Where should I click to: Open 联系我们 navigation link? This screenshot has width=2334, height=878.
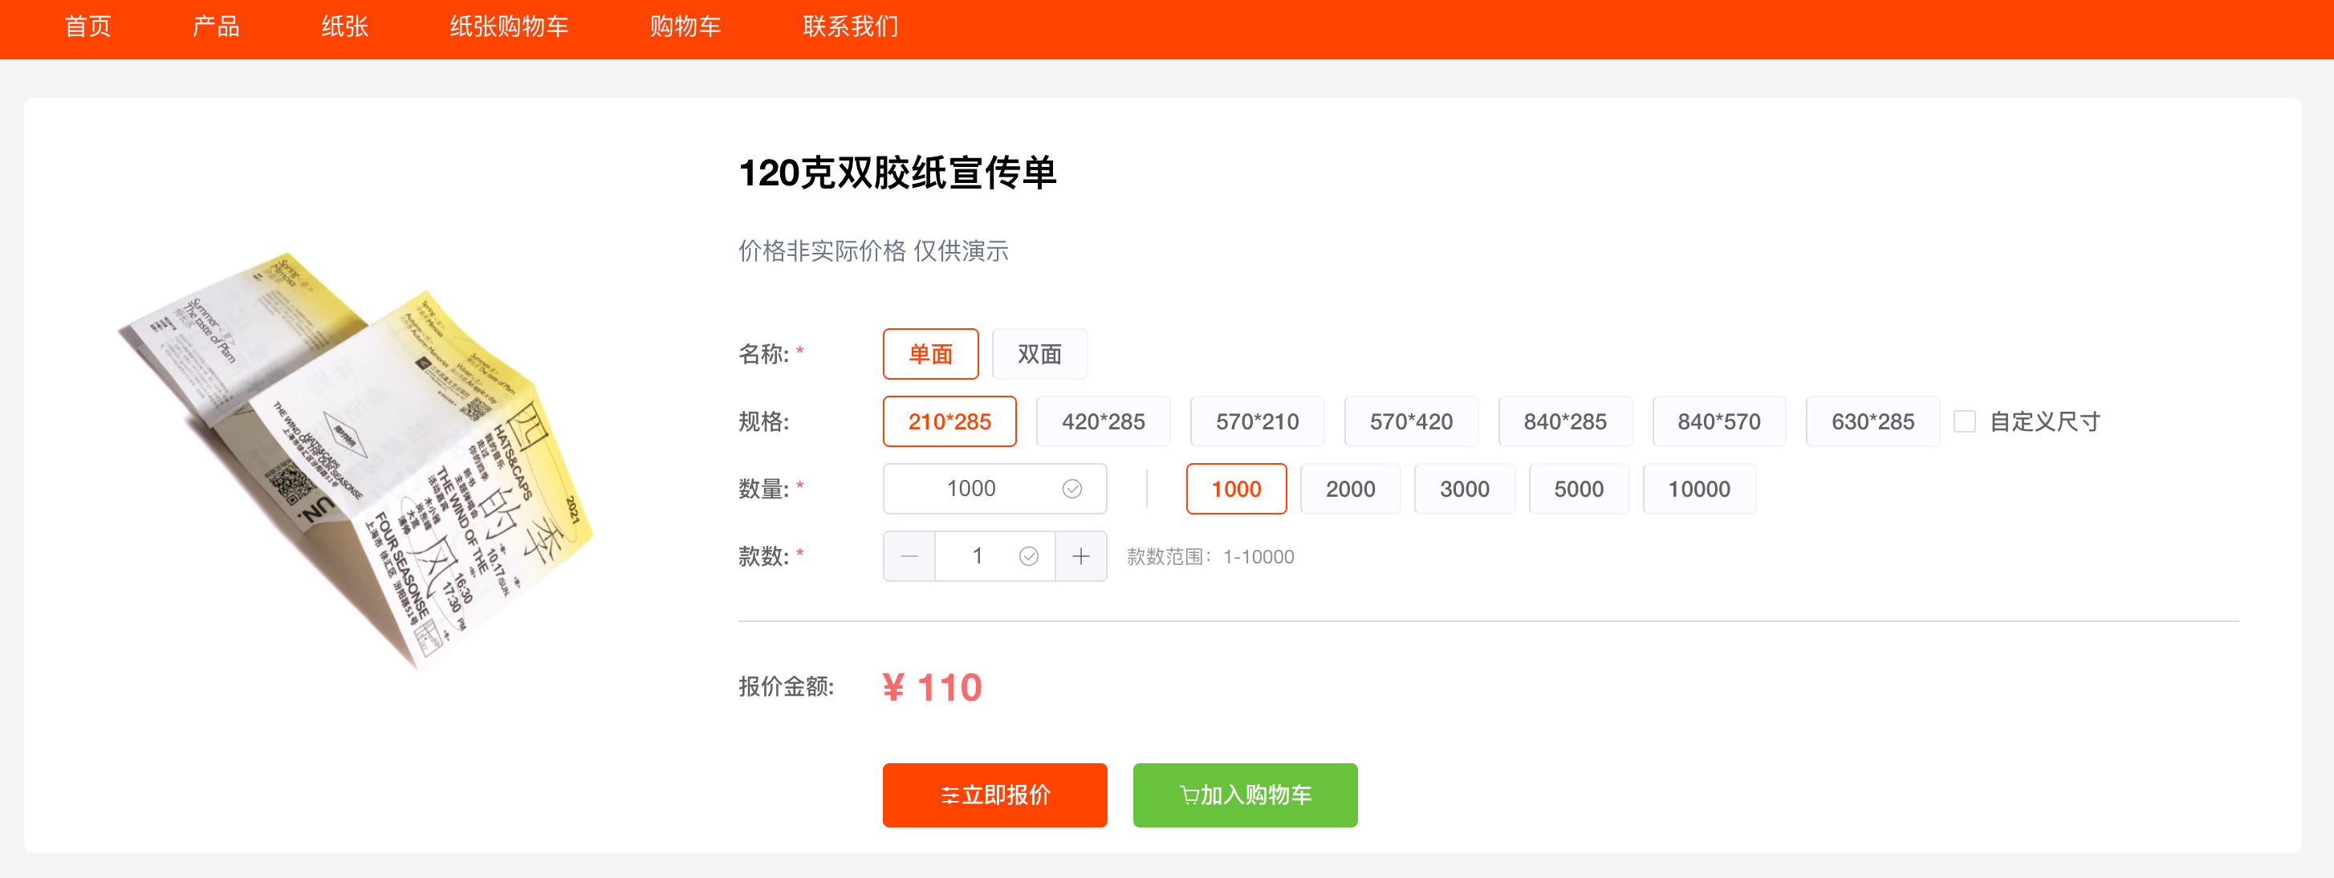(849, 27)
